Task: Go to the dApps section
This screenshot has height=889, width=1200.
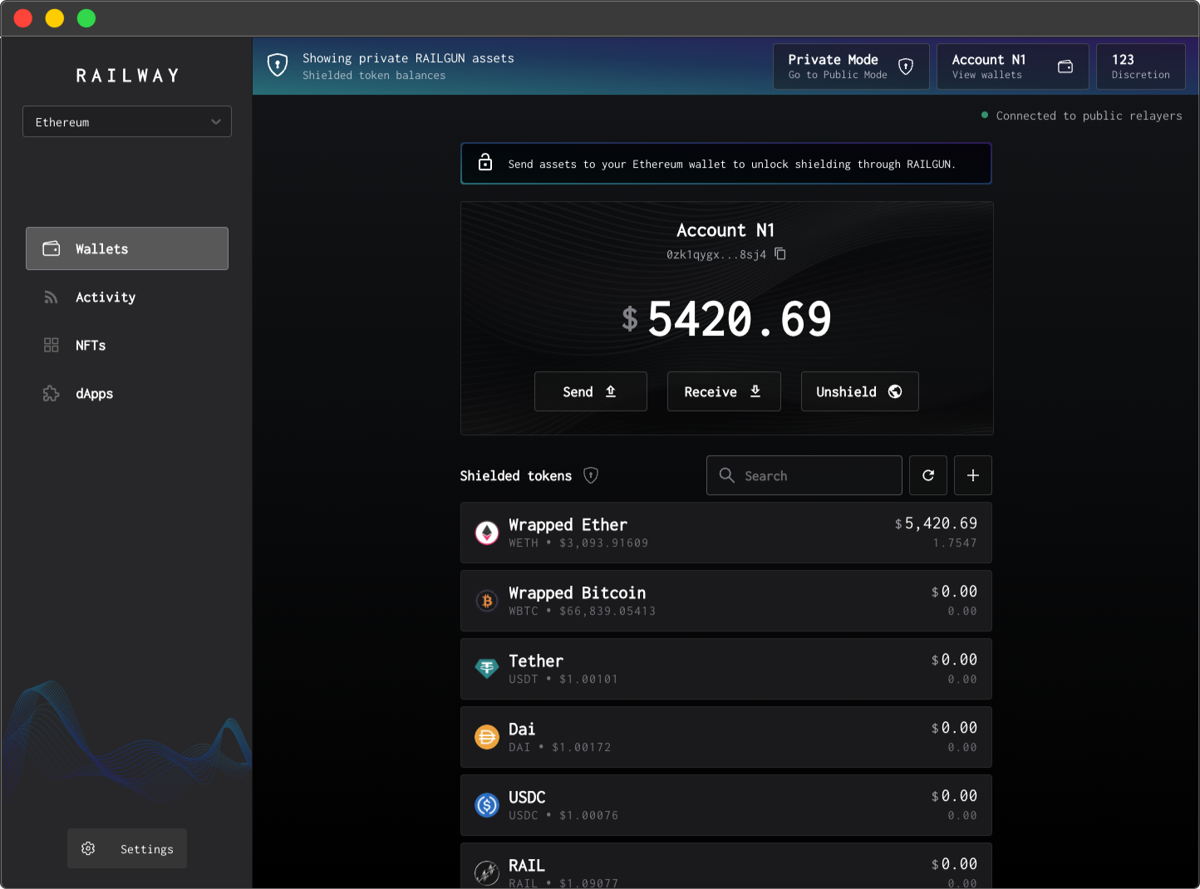Action: (x=94, y=394)
